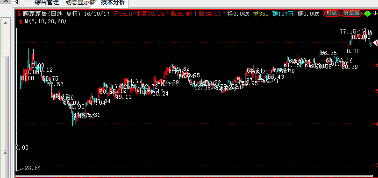
Task: Click the 55.75 price label
Action: click(x=50, y=79)
